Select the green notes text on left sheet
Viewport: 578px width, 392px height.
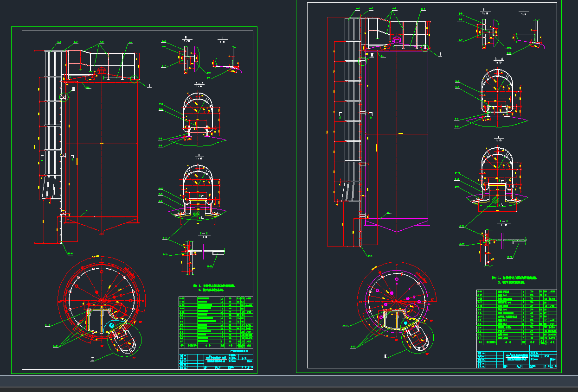[217, 288]
